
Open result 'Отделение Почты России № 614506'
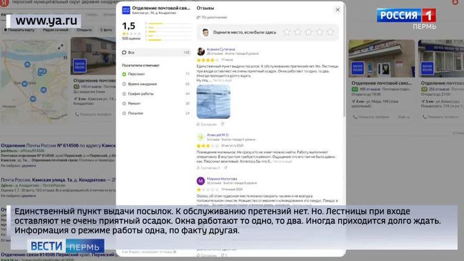(58, 146)
